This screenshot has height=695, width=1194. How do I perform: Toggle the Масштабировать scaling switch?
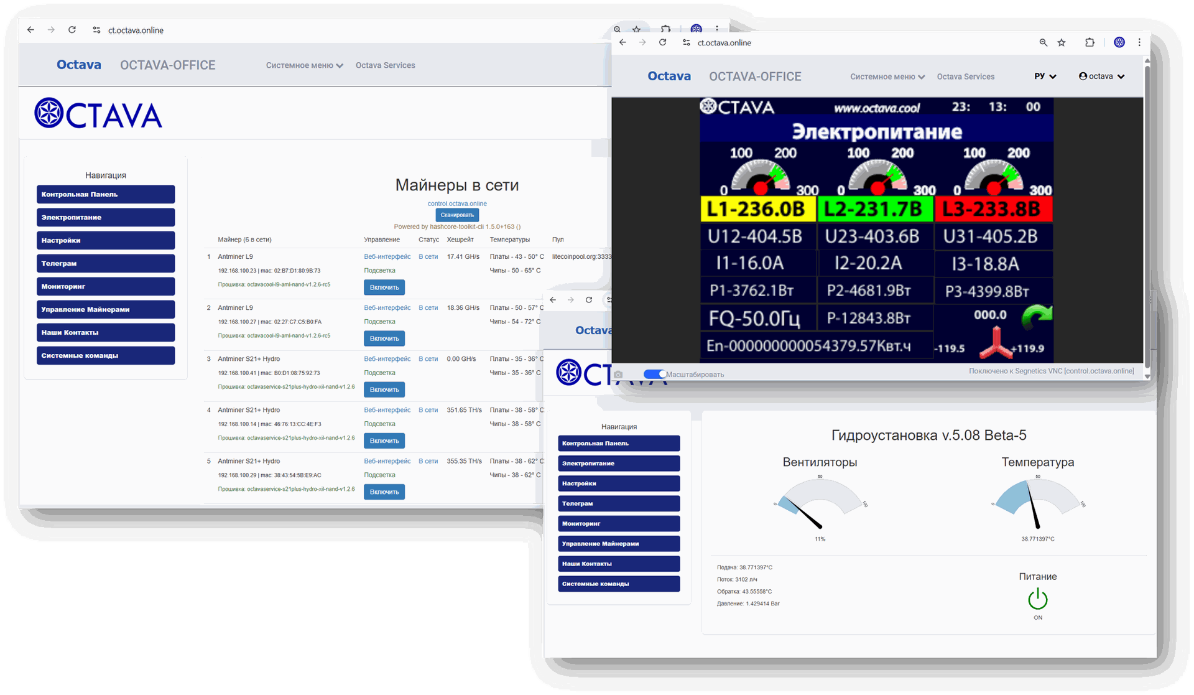point(654,374)
